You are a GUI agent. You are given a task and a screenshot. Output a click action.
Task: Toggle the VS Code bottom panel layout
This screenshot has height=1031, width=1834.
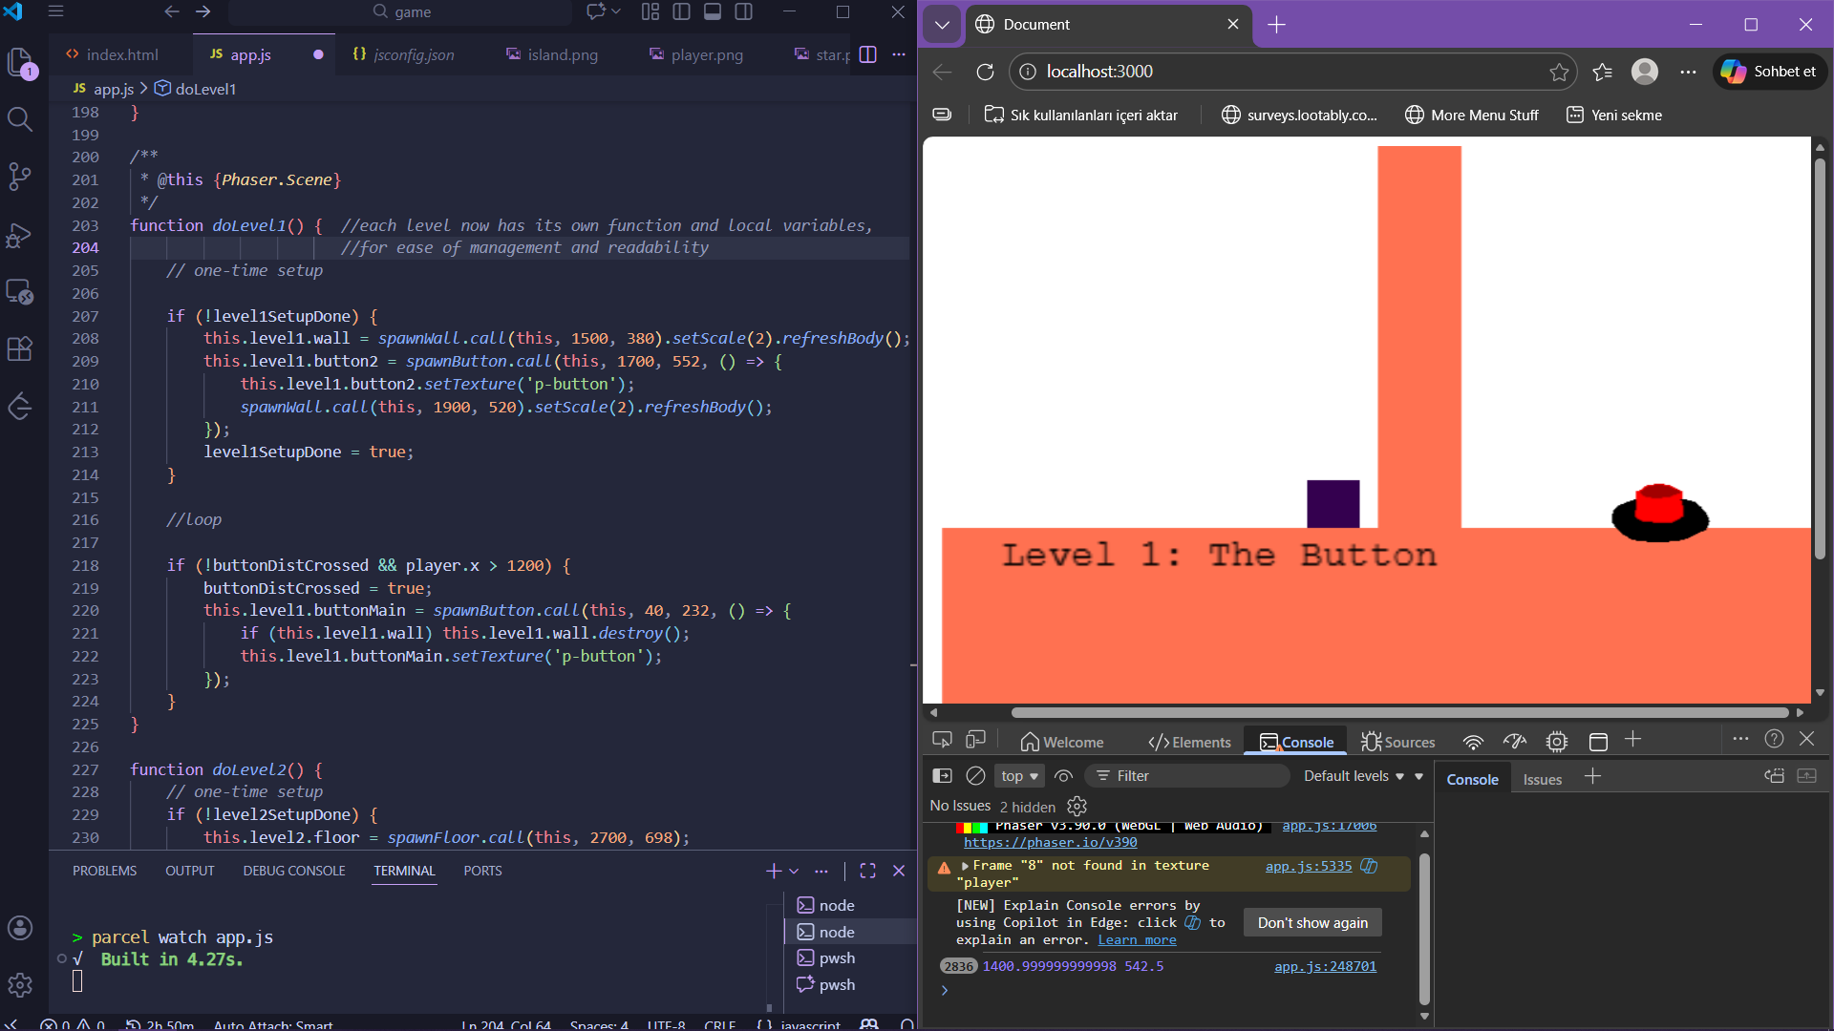click(x=713, y=11)
